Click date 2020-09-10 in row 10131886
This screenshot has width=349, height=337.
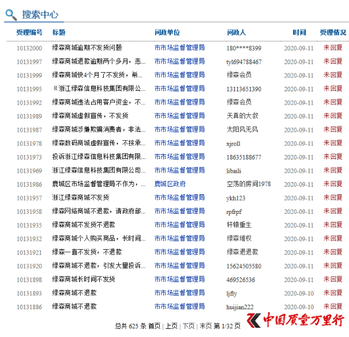(x=299, y=307)
